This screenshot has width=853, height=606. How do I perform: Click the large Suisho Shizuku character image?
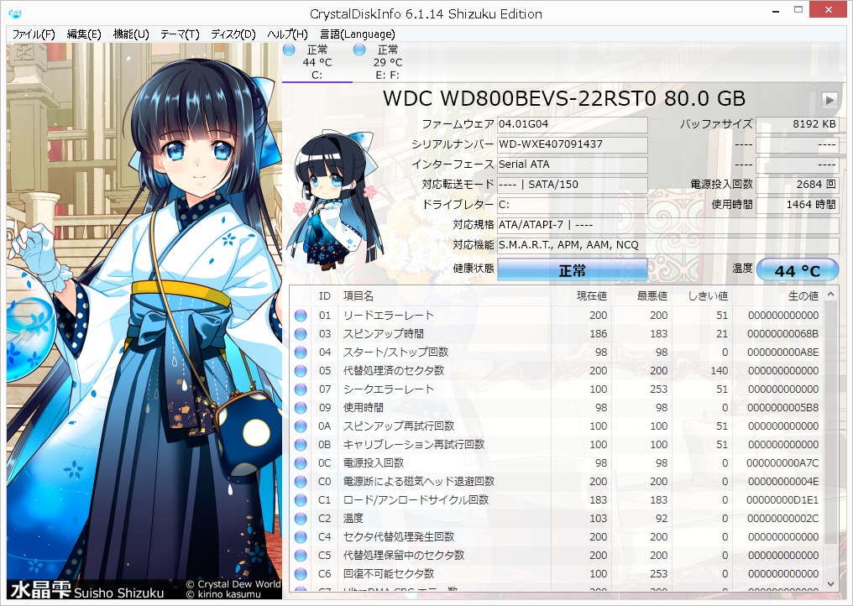pos(144,321)
